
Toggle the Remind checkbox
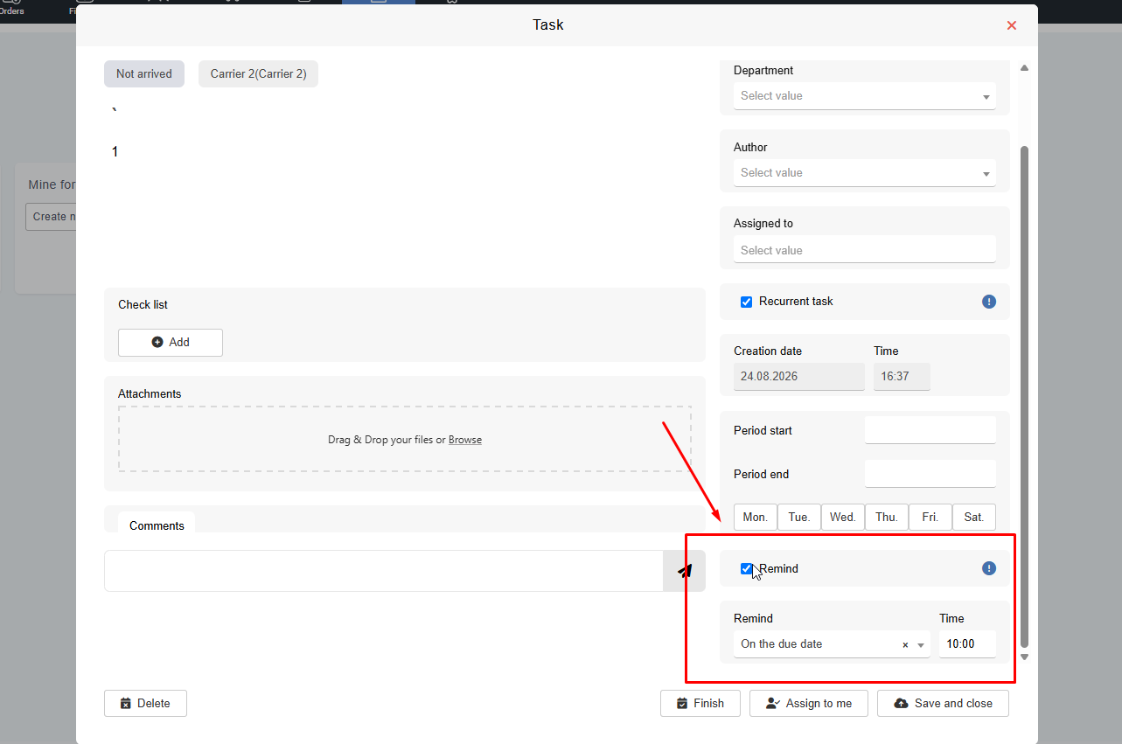[x=746, y=568]
